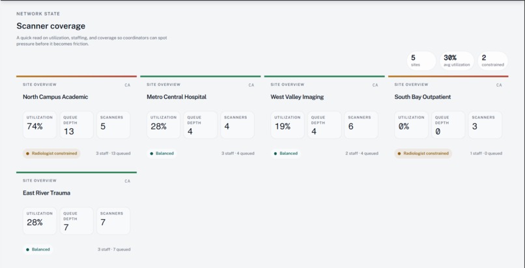Click West Valley scanners 6 tile

click(361, 125)
